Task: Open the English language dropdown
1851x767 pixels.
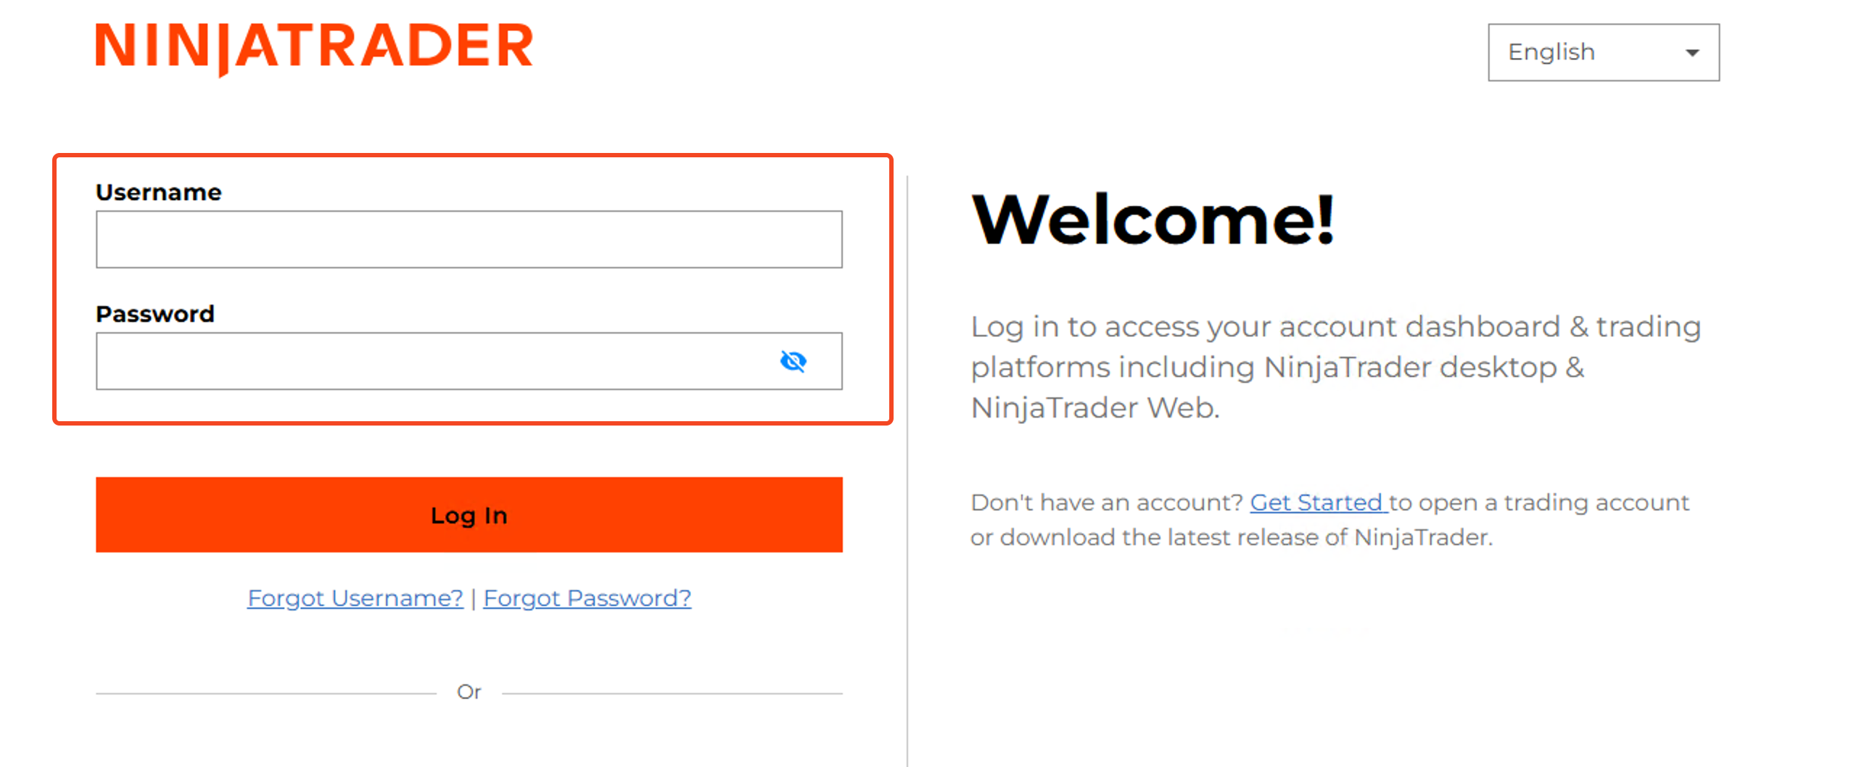Action: (1602, 52)
